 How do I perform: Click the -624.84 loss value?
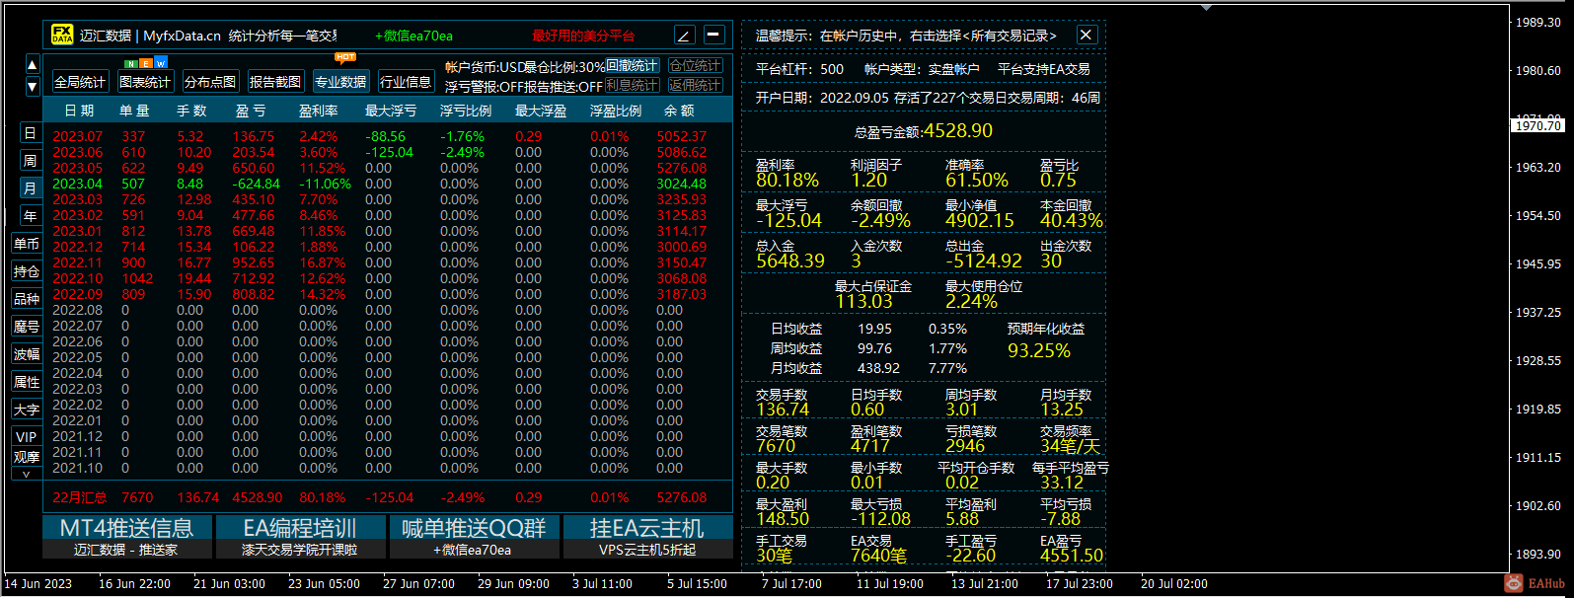[x=257, y=184]
